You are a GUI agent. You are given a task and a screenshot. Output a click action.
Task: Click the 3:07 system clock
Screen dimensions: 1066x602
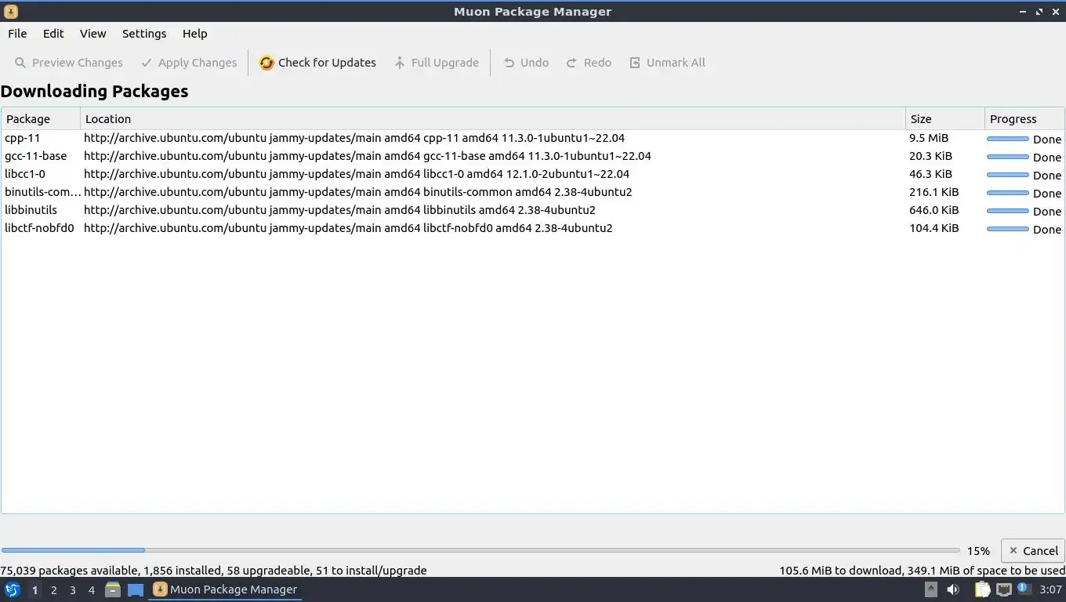1050,589
